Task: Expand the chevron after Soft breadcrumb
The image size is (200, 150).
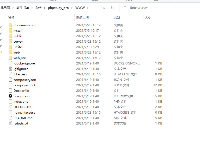Action: click(x=45, y=8)
